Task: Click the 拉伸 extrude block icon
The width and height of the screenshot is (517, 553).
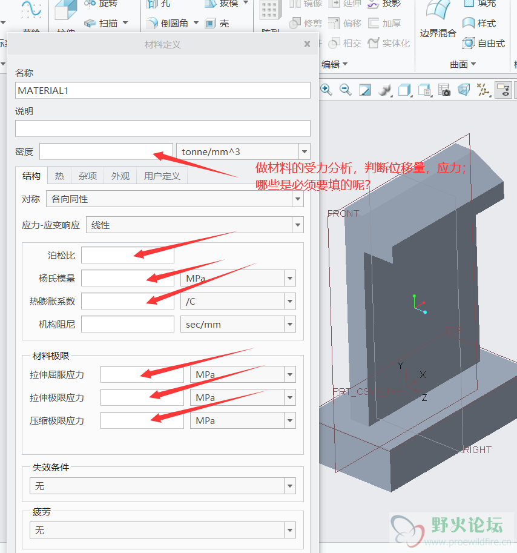Action: (65, 10)
